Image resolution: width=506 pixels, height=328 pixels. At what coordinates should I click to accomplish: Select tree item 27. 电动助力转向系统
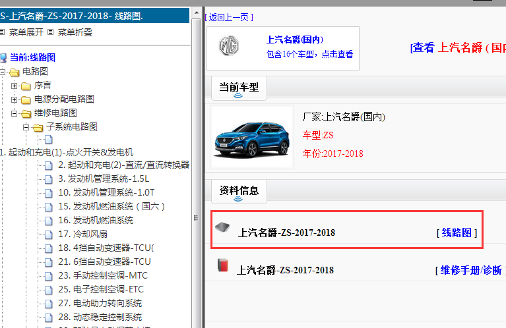click(x=100, y=304)
